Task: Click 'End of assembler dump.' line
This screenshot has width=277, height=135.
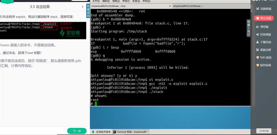Action: (113, 15)
